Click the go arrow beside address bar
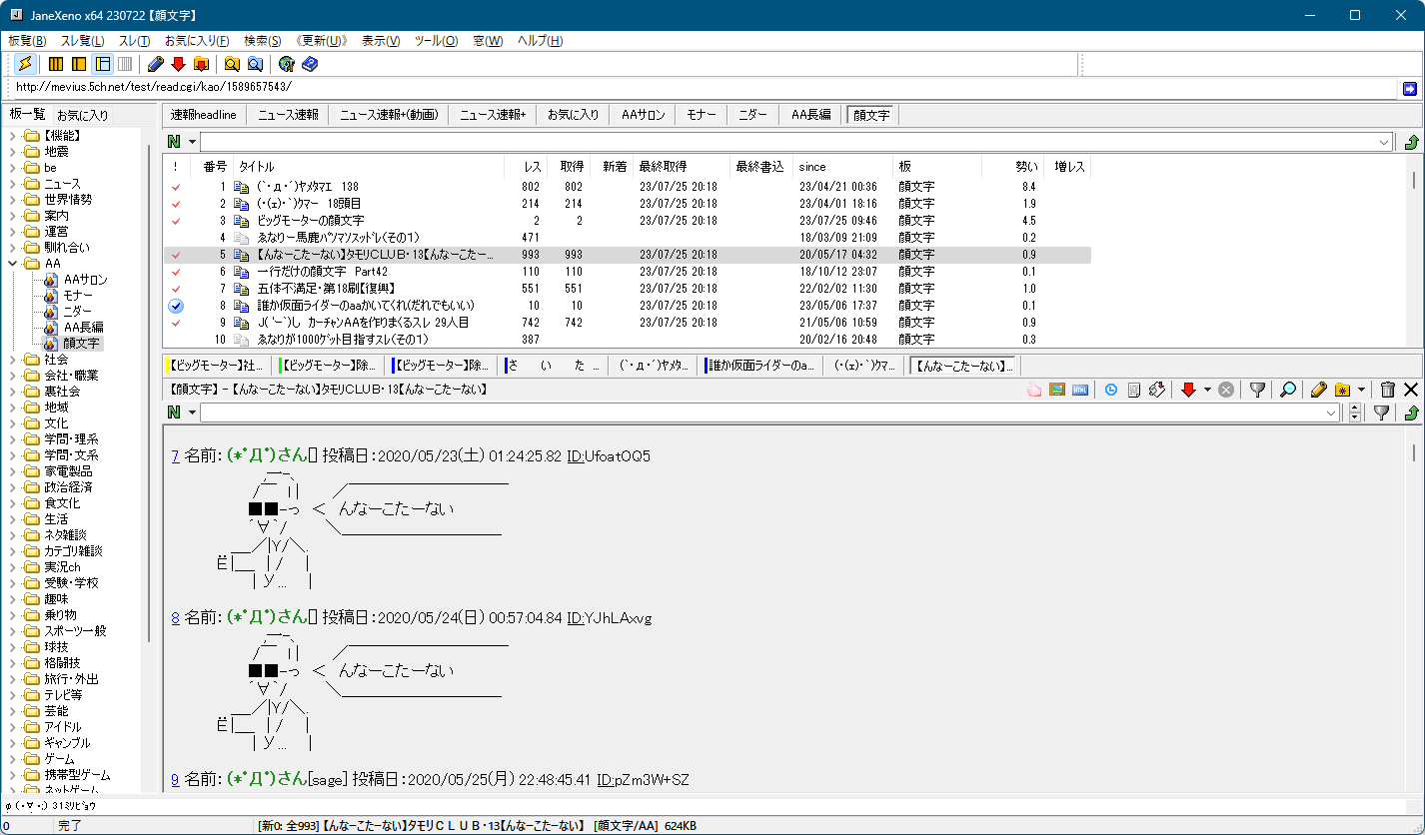The height and width of the screenshot is (835, 1425). [1410, 89]
